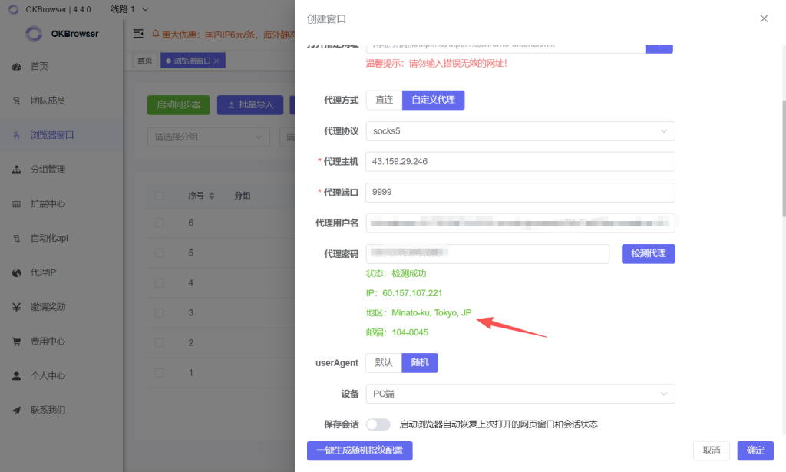This screenshot has height=472, width=786.
Task: Check the checkbox for row 6
Action: point(159,223)
